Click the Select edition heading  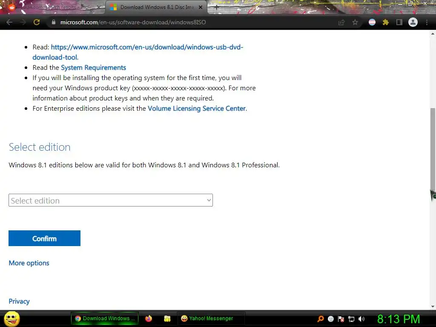point(40,147)
